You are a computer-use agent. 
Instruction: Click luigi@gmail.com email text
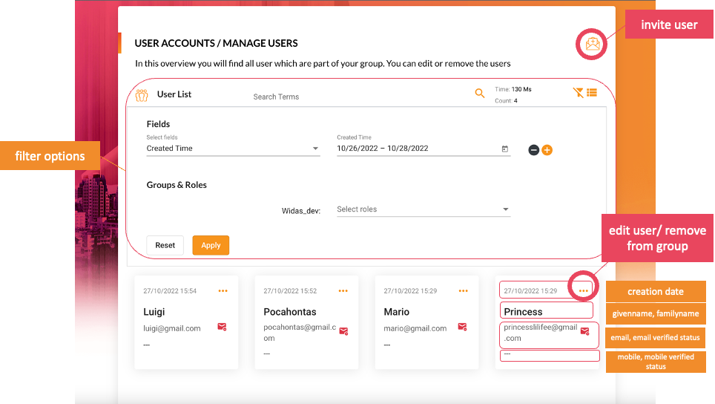[x=172, y=328]
